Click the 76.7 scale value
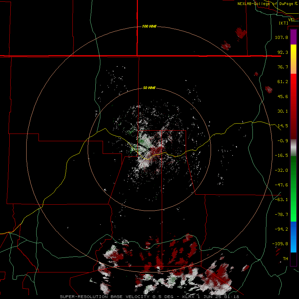The height and width of the screenshot is (299, 299). point(283,67)
